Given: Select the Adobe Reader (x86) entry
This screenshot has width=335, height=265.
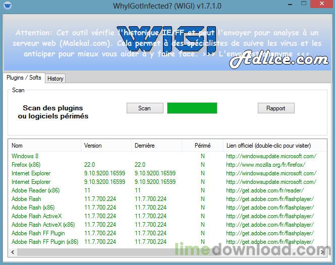Looking at the screenshot, I should (x=36, y=190).
